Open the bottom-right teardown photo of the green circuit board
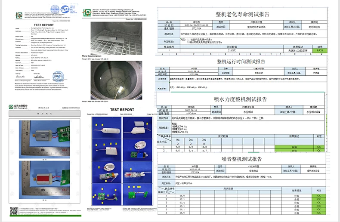 point(138,194)
